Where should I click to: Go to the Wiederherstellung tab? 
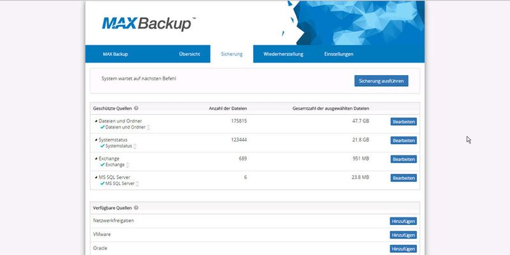(x=283, y=54)
